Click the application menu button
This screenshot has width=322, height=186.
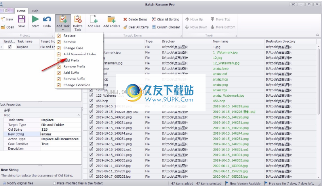click(7, 10)
